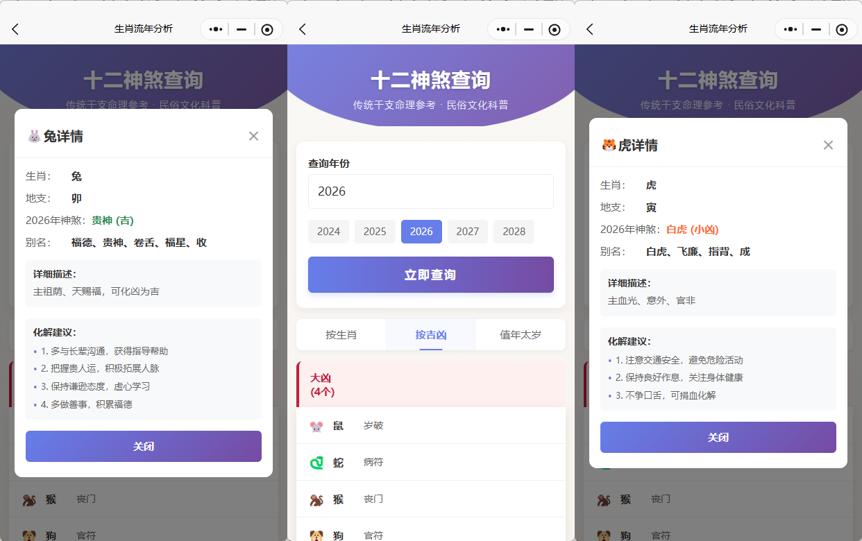Click the minimize dash in the capsule control
The width and height of the screenshot is (862, 541).
527,29
